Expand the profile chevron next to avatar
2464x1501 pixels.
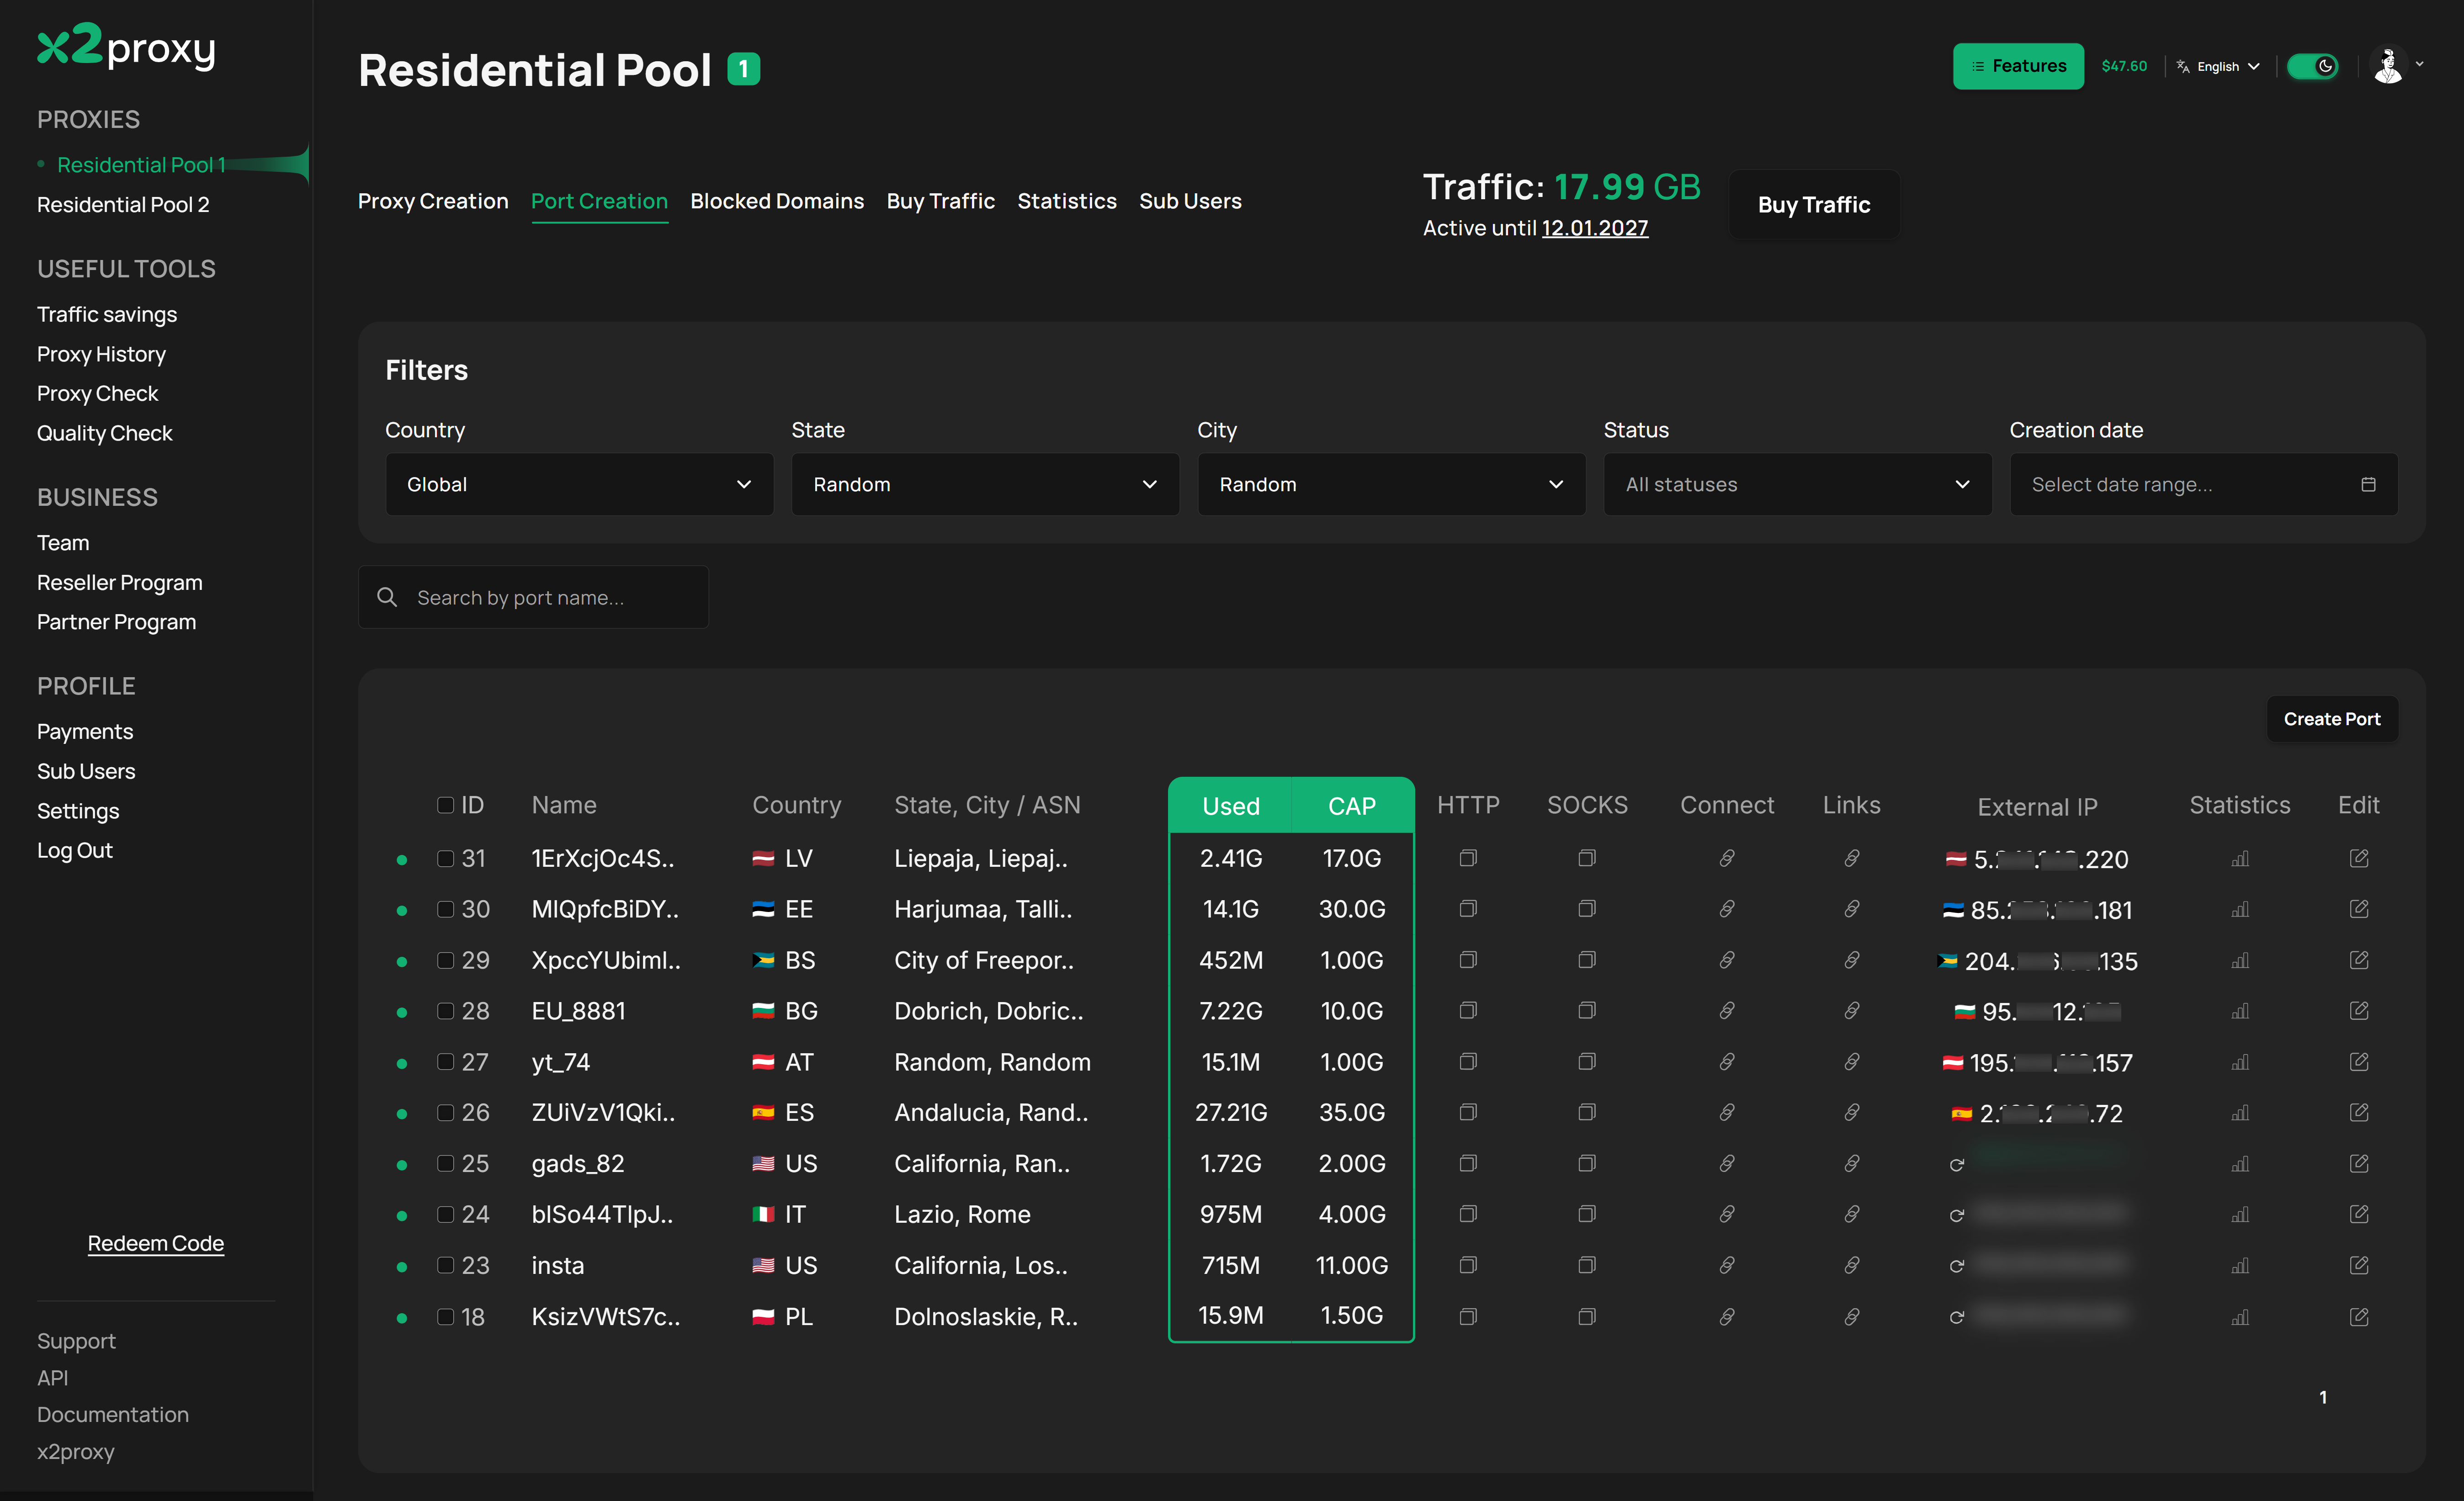pyautogui.click(x=2420, y=64)
